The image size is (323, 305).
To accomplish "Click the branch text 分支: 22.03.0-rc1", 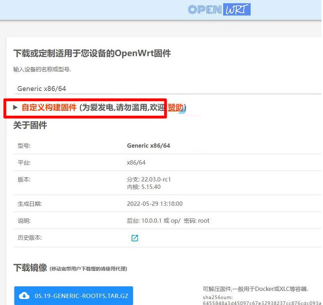I will coord(149,179).
